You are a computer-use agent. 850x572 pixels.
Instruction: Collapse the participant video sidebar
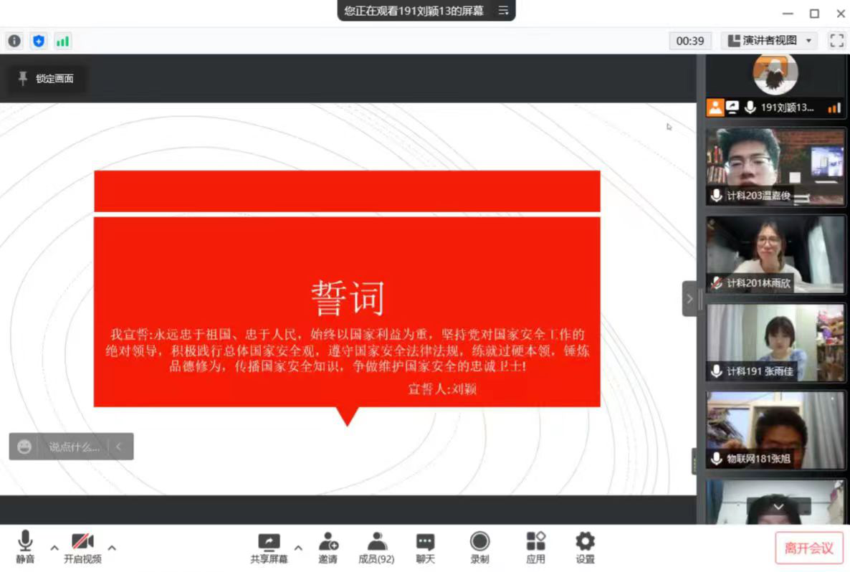tap(689, 299)
